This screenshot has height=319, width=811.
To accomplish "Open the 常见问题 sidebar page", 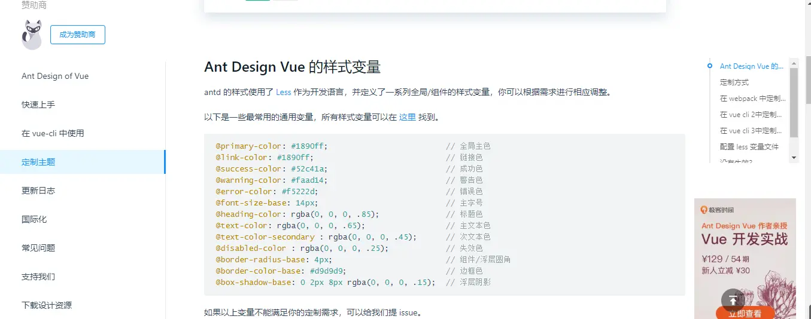I will point(38,248).
